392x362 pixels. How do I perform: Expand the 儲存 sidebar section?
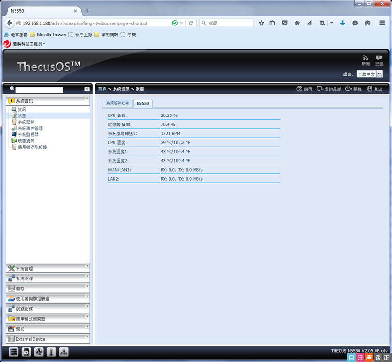(x=48, y=288)
